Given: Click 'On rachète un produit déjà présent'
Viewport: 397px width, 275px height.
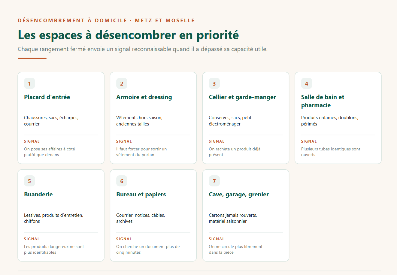Looking at the screenshot, I should (235, 152).
